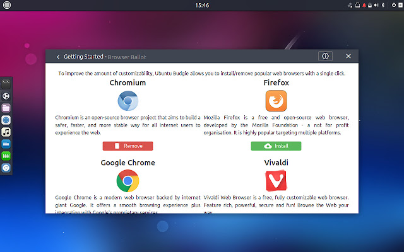Select the Firefox heading
404x252 pixels.
[x=276, y=83]
